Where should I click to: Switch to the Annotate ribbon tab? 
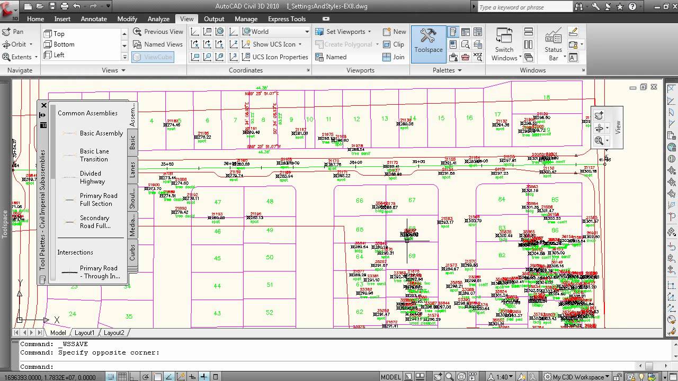tap(94, 19)
